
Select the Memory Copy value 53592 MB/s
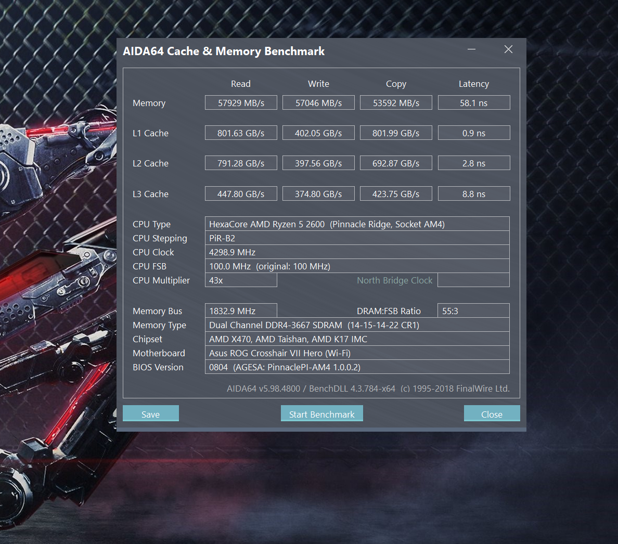pyautogui.click(x=396, y=103)
